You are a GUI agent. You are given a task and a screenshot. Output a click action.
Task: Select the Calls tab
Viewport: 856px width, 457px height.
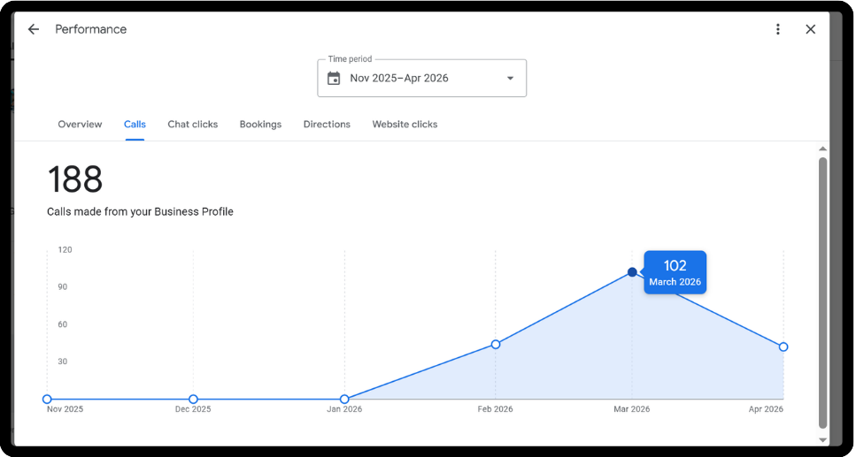pos(135,125)
